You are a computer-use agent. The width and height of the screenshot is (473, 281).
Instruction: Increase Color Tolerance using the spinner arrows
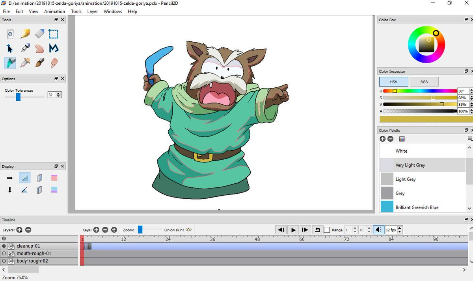(x=59, y=93)
